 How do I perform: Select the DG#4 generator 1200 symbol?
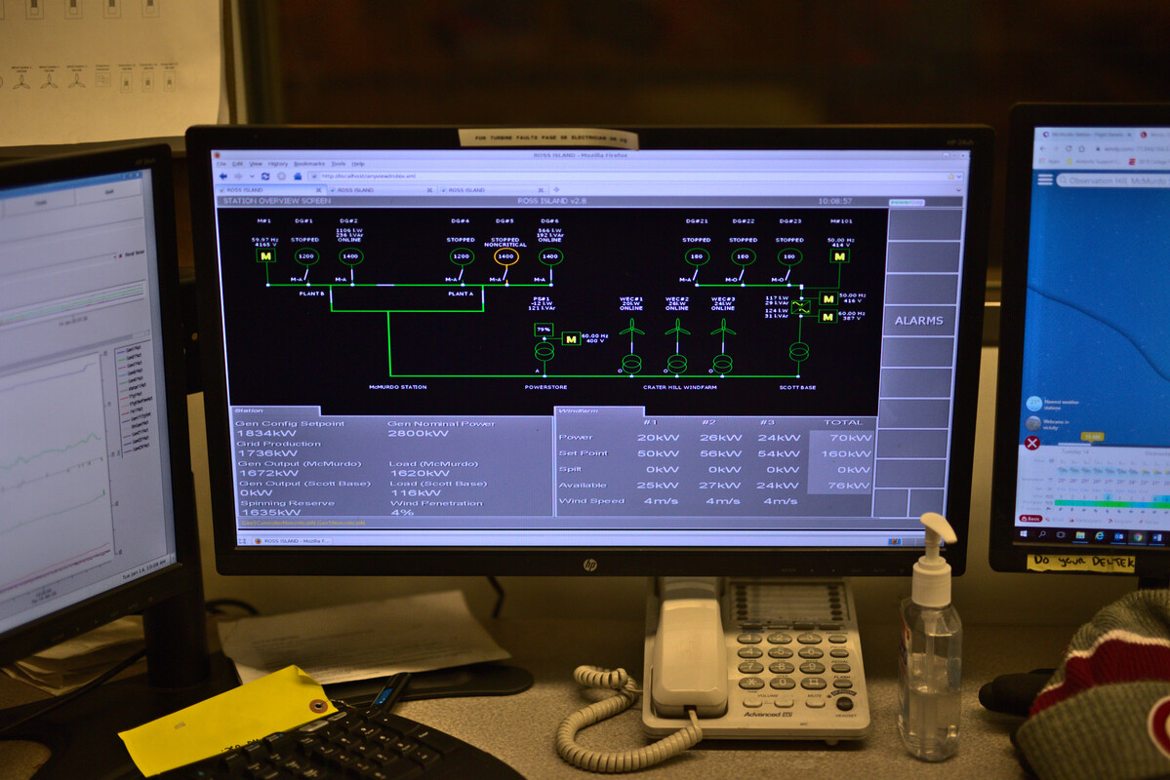coord(462,255)
